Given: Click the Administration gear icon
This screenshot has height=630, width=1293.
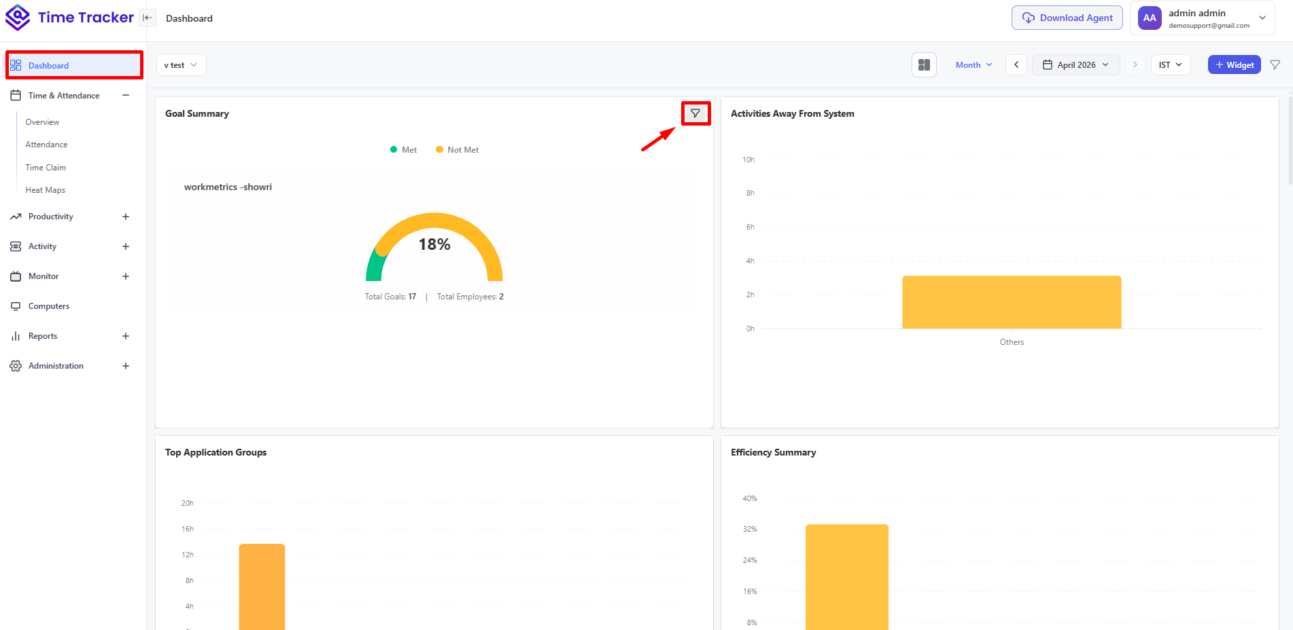Looking at the screenshot, I should pos(16,366).
